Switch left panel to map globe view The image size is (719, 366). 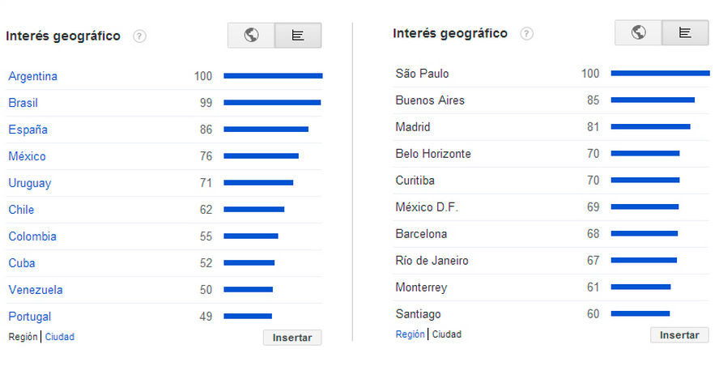point(251,36)
